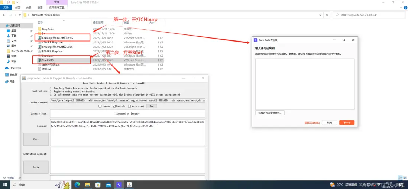Image resolution: width=408 pixels, height=189 pixels.
Task: Open 网络 in the navigation pane
Action: (12, 82)
